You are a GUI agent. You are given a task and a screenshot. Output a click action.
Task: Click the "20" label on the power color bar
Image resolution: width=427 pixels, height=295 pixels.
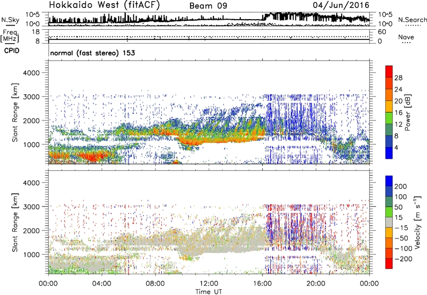click(x=398, y=101)
